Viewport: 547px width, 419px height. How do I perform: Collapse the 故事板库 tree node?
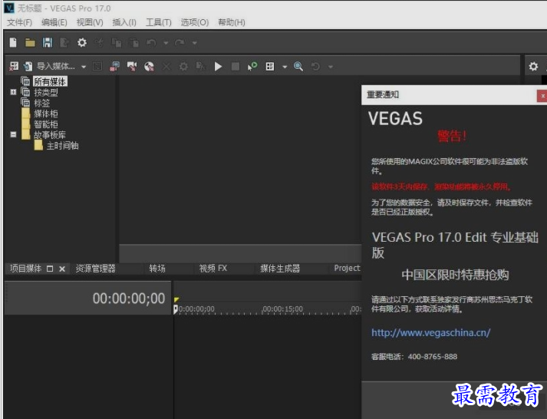(x=13, y=134)
